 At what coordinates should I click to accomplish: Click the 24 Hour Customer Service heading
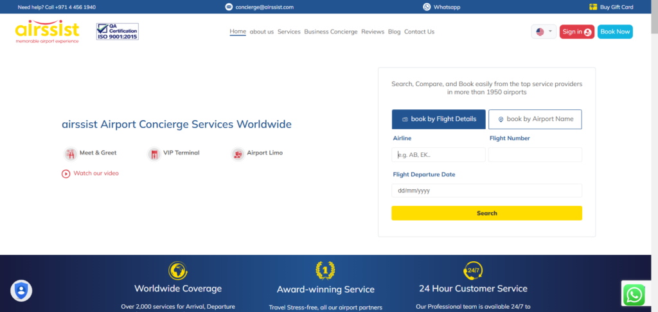tap(474, 288)
